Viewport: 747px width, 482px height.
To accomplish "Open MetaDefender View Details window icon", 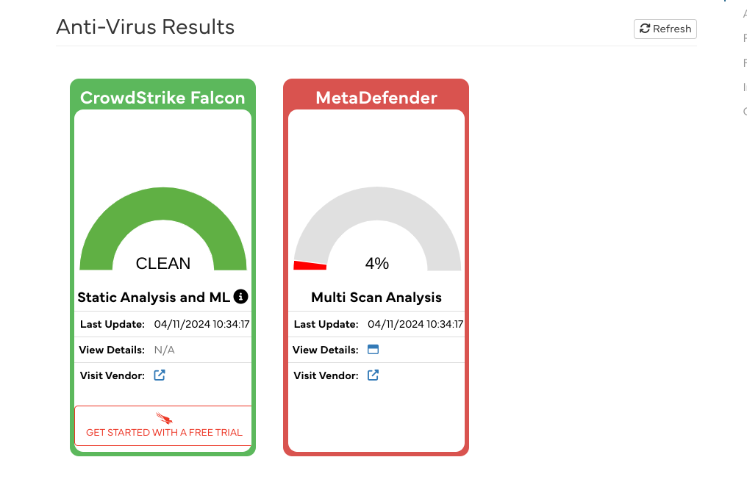I will [373, 350].
